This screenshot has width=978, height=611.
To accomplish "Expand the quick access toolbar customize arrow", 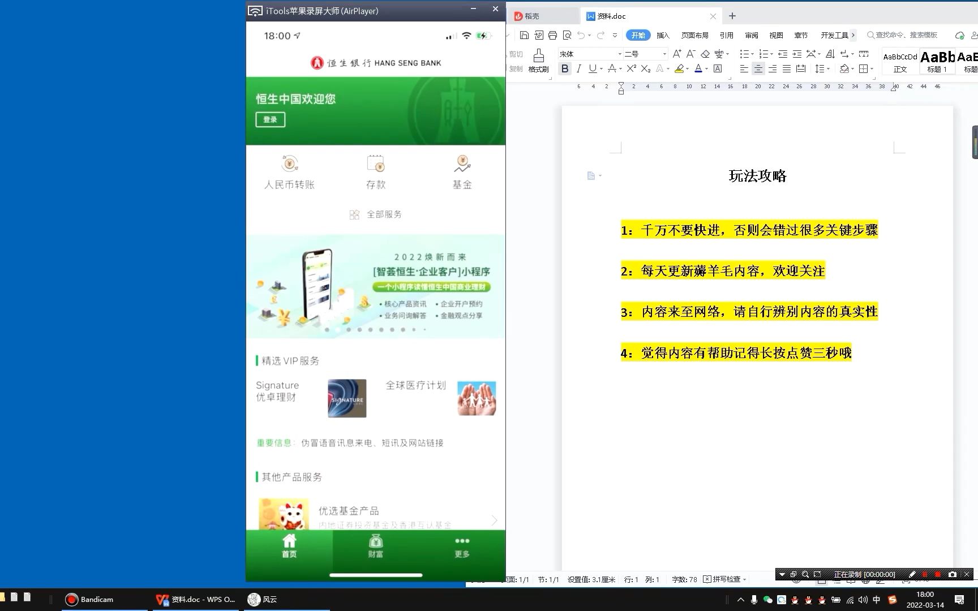I will [615, 35].
